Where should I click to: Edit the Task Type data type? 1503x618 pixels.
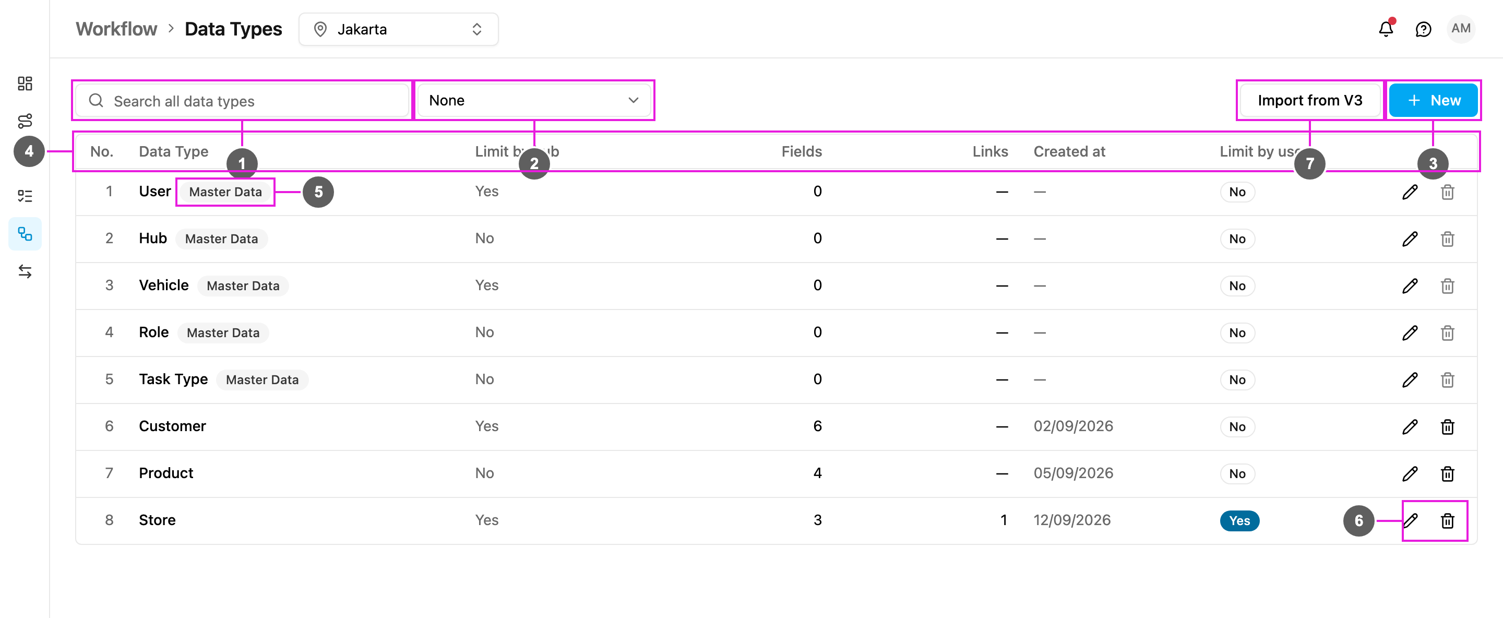1410,380
